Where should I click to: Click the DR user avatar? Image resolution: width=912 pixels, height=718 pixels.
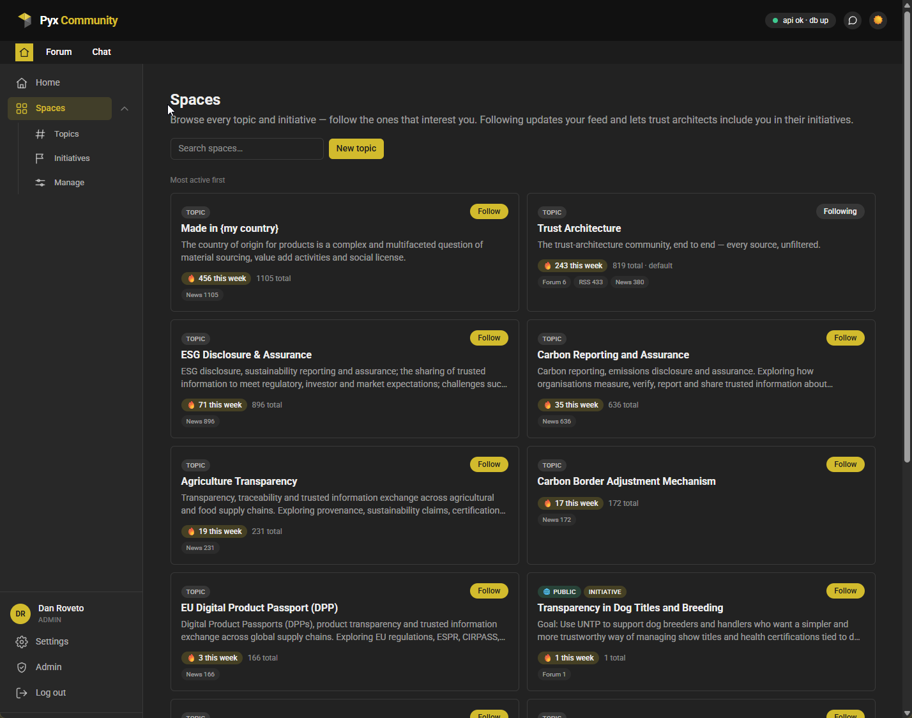(20, 614)
